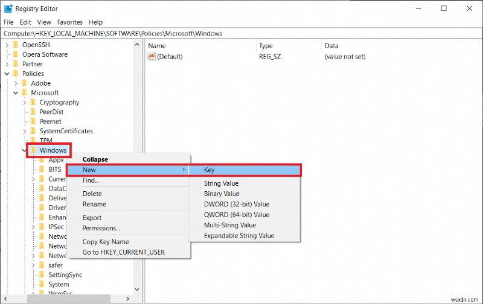Click the Registry Editor app icon in title bar

click(8, 8)
